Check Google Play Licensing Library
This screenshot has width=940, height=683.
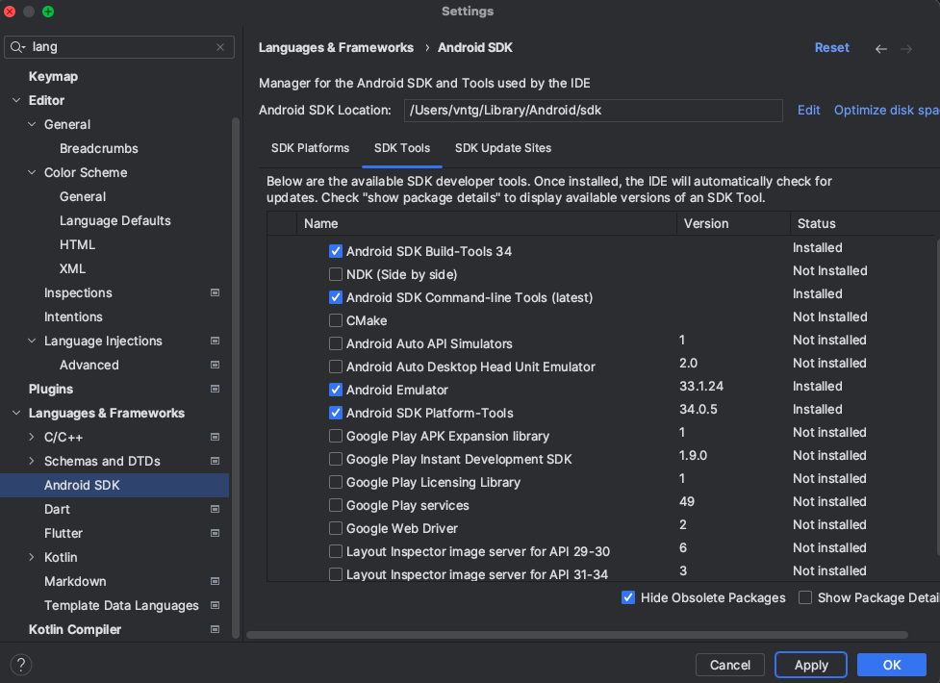coord(336,482)
